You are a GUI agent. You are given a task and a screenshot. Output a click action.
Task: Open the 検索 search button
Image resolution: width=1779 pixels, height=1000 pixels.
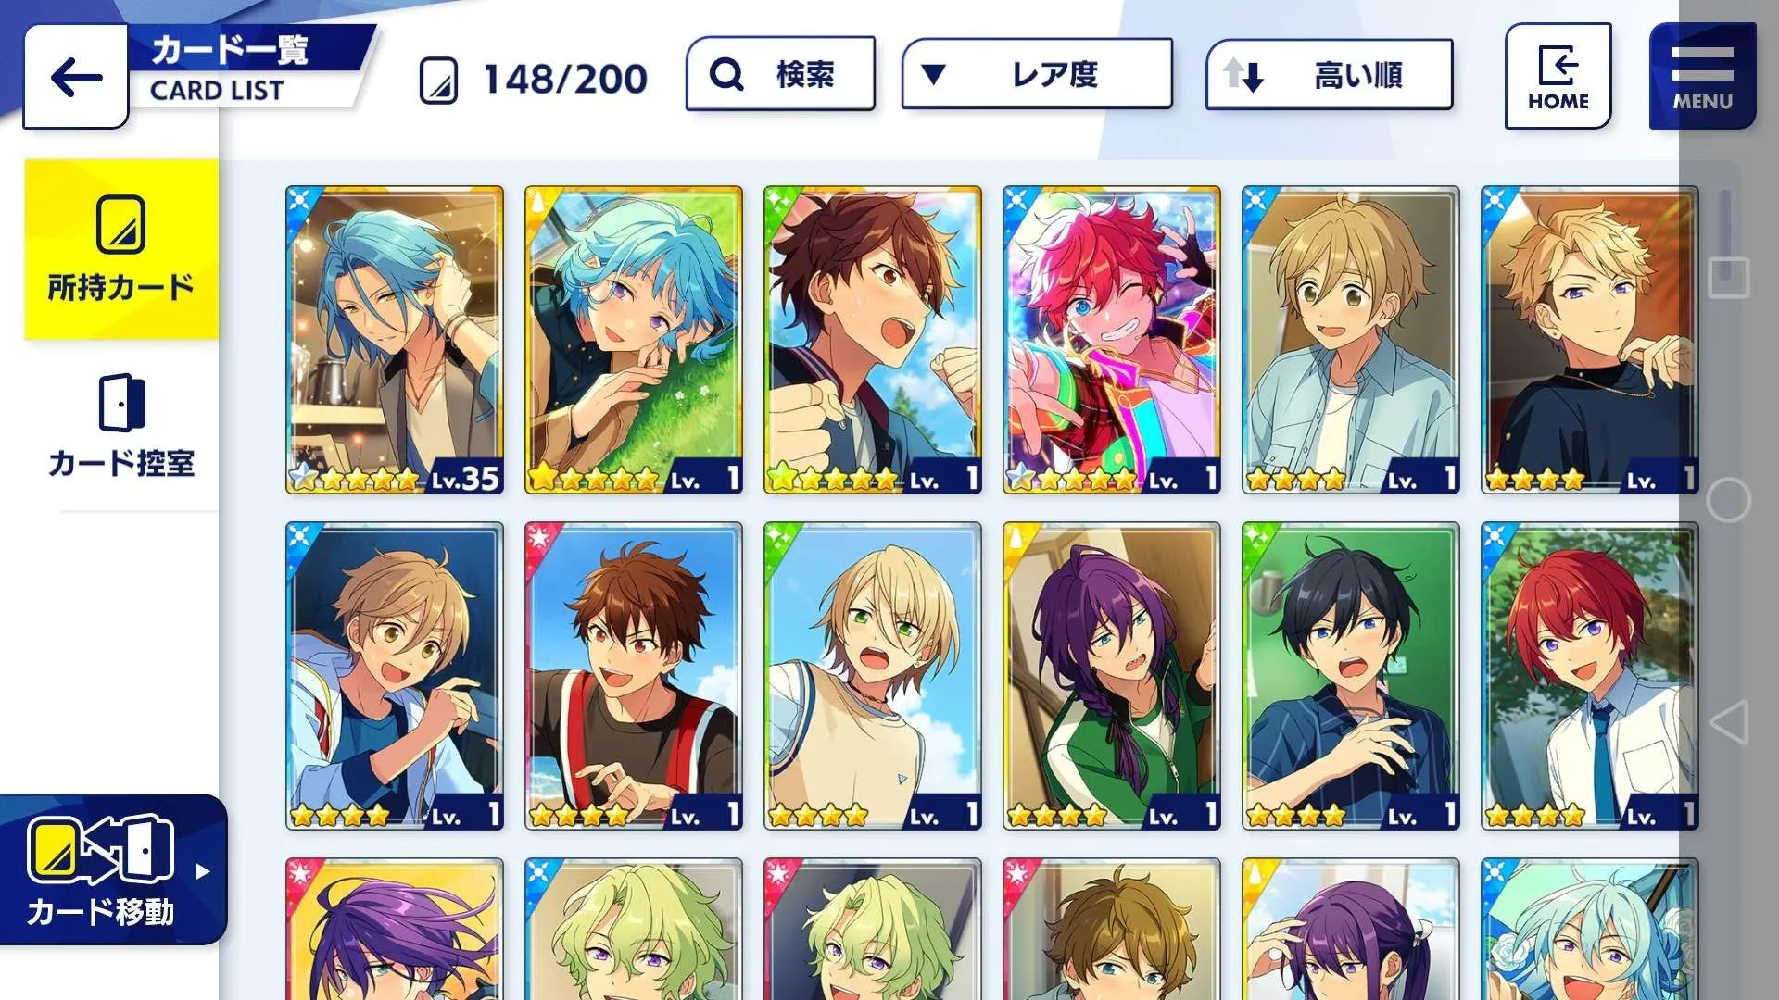780,74
